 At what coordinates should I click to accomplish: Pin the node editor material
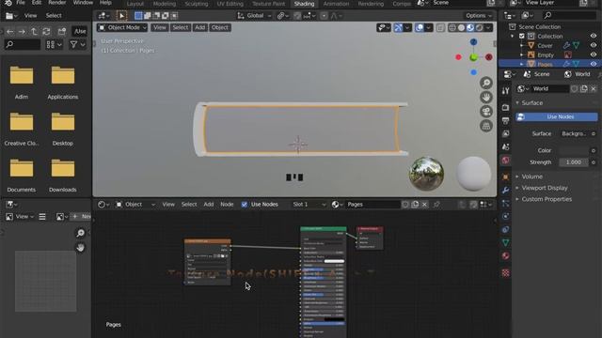(436, 205)
